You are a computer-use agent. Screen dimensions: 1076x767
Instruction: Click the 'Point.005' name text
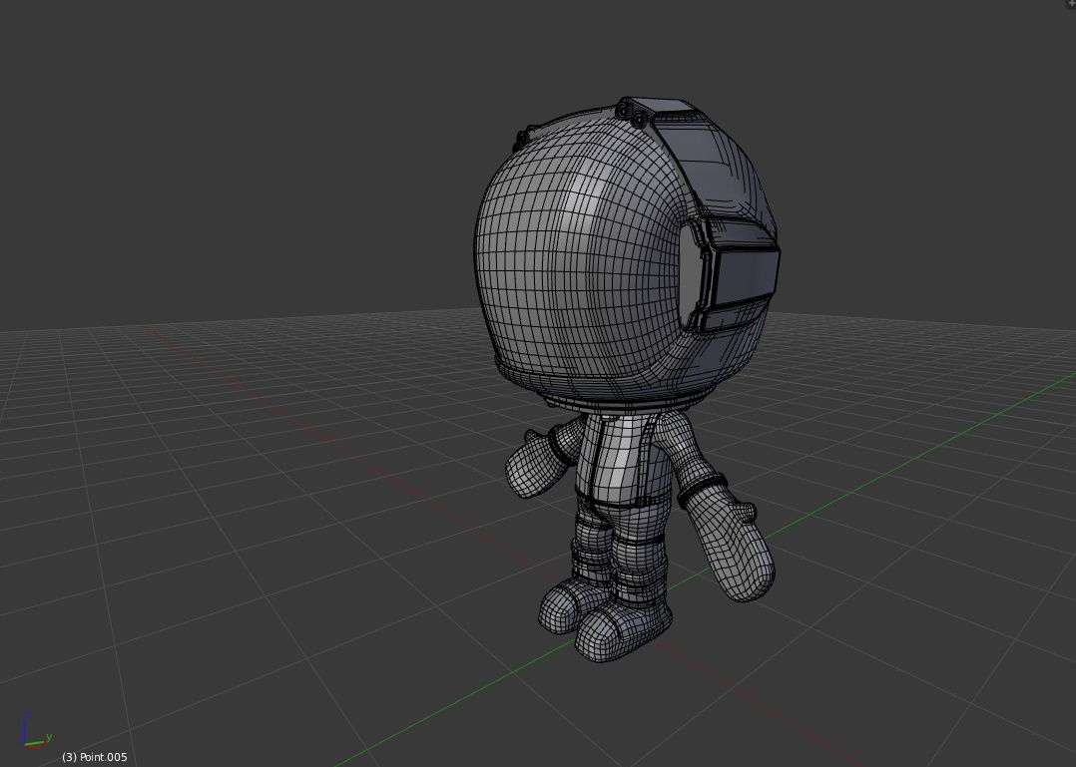point(103,756)
